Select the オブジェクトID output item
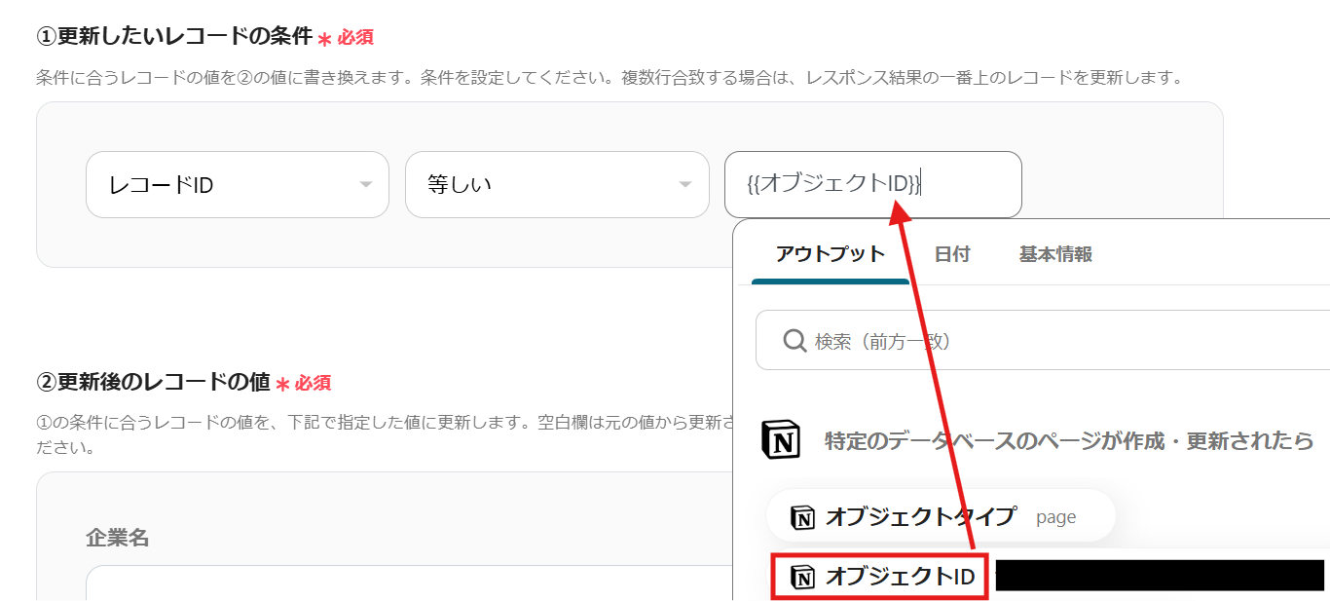 880,577
